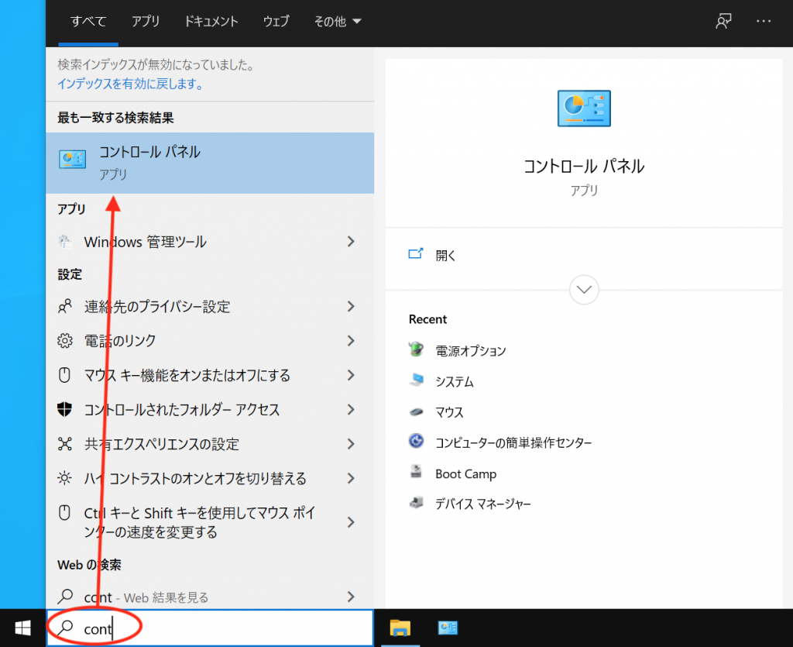The height and width of the screenshot is (647, 793).
Task: Click the mouse icon beside マウス キー機能
Action: pyautogui.click(x=65, y=375)
